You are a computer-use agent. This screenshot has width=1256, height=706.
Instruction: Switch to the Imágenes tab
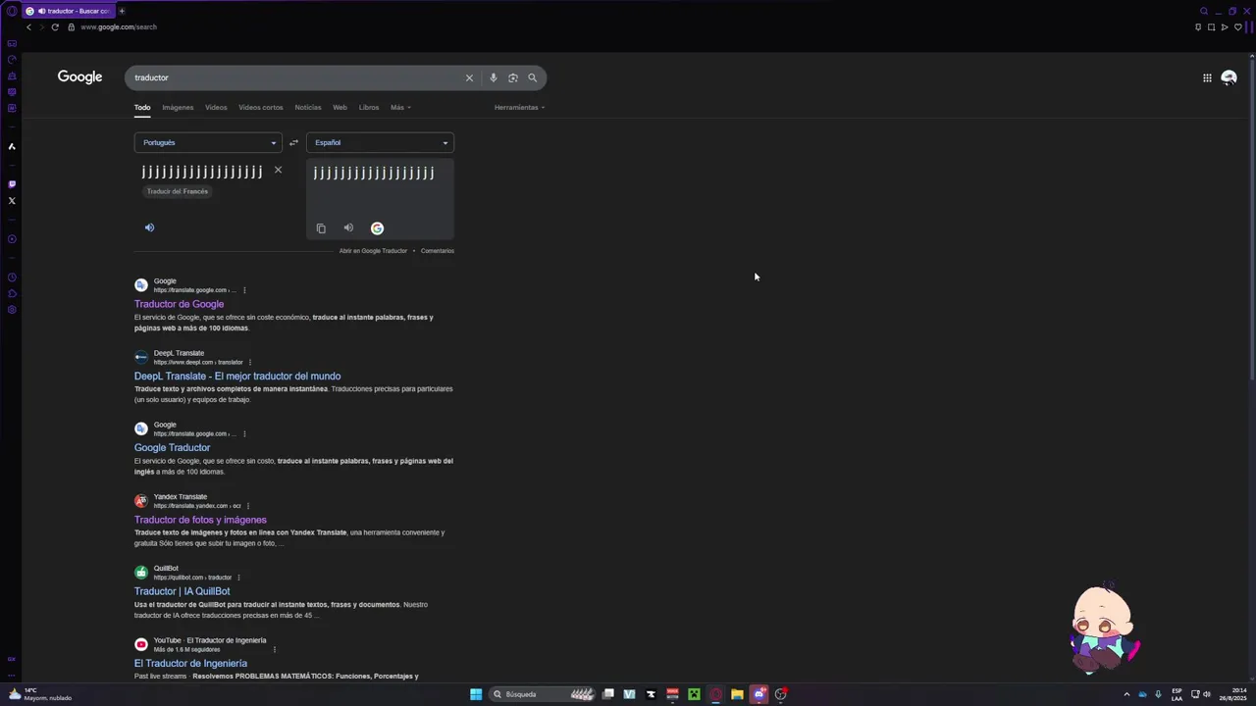pyautogui.click(x=178, y=107)
